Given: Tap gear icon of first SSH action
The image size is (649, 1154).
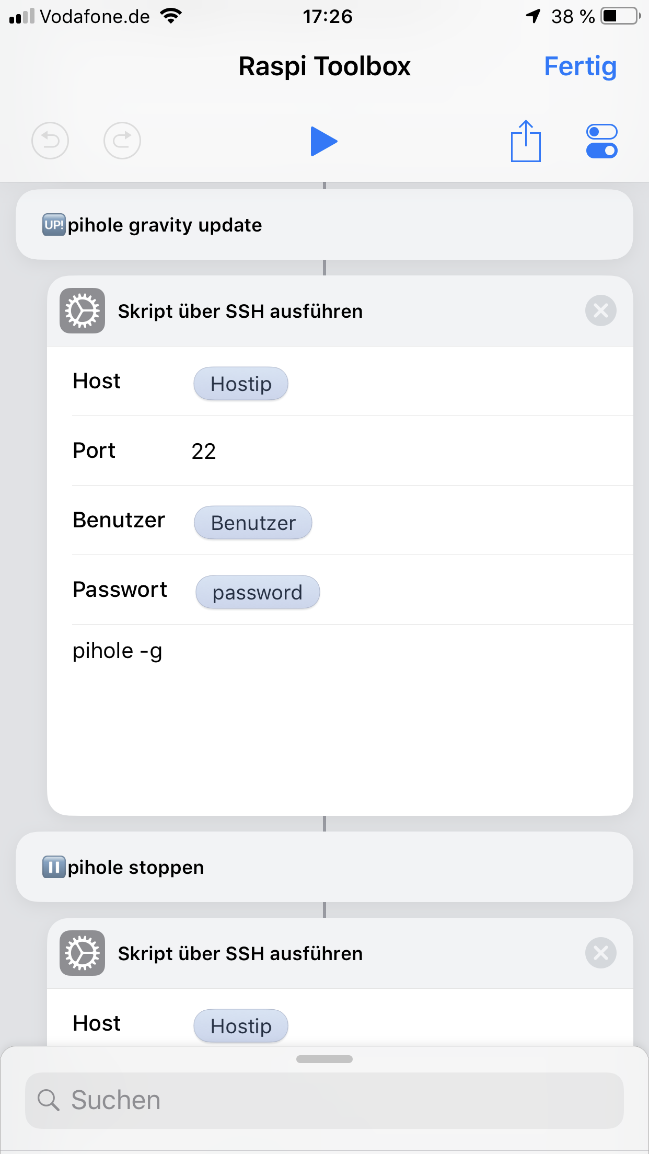Looking at the screenshot, I should tap(82, 311).
